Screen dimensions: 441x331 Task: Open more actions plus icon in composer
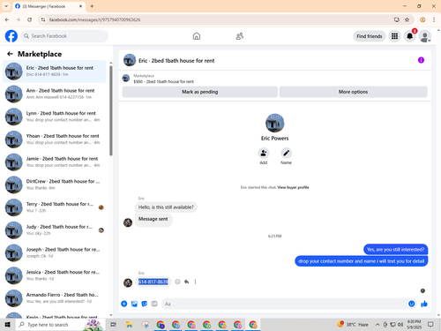click(x=124, y=304)
